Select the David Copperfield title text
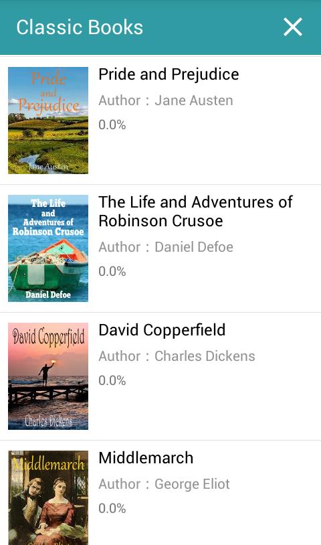 (x=162, y=330)
